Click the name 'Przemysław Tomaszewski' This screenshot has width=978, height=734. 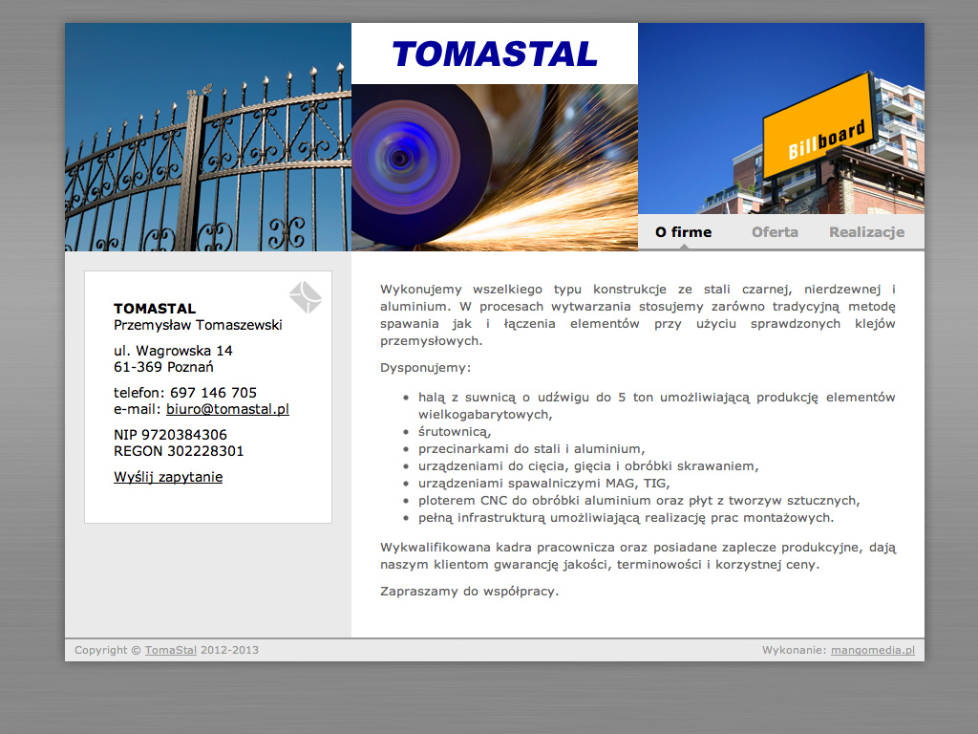(x=198, y=325)
